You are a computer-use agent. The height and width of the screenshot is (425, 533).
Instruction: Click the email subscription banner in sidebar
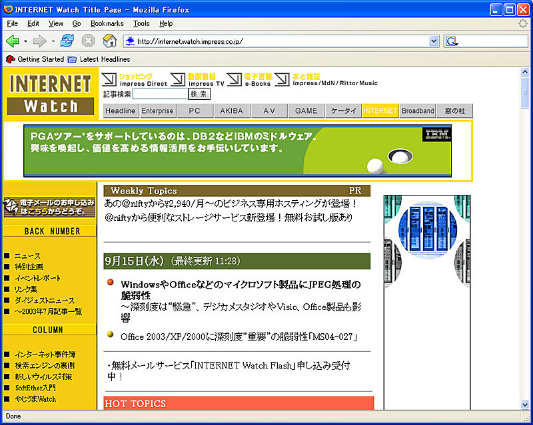click(x=49, y=207)
